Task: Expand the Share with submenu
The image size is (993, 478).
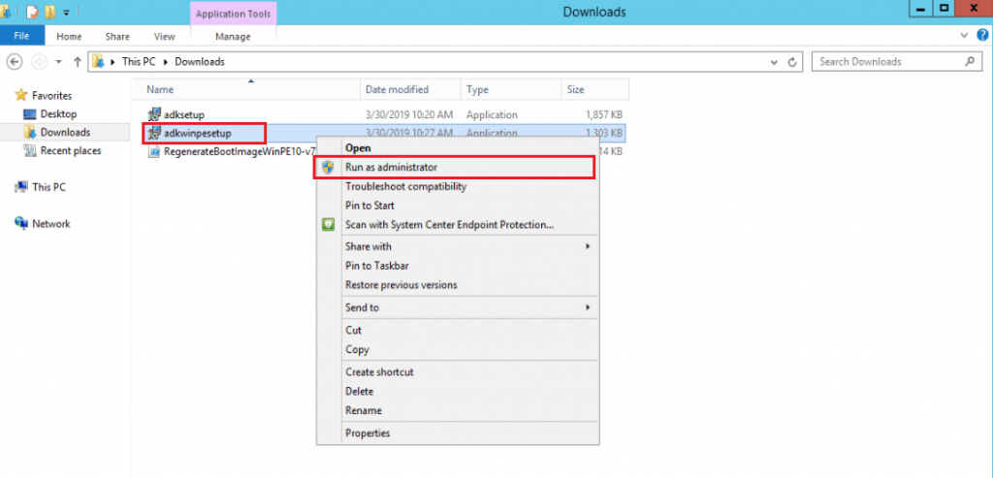Action: click(588, 246)
